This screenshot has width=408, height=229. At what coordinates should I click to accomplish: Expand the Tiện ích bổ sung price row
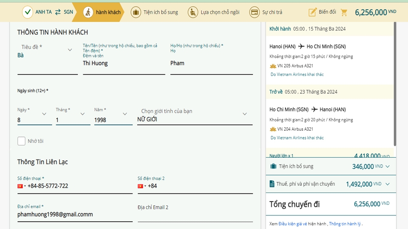388,166
